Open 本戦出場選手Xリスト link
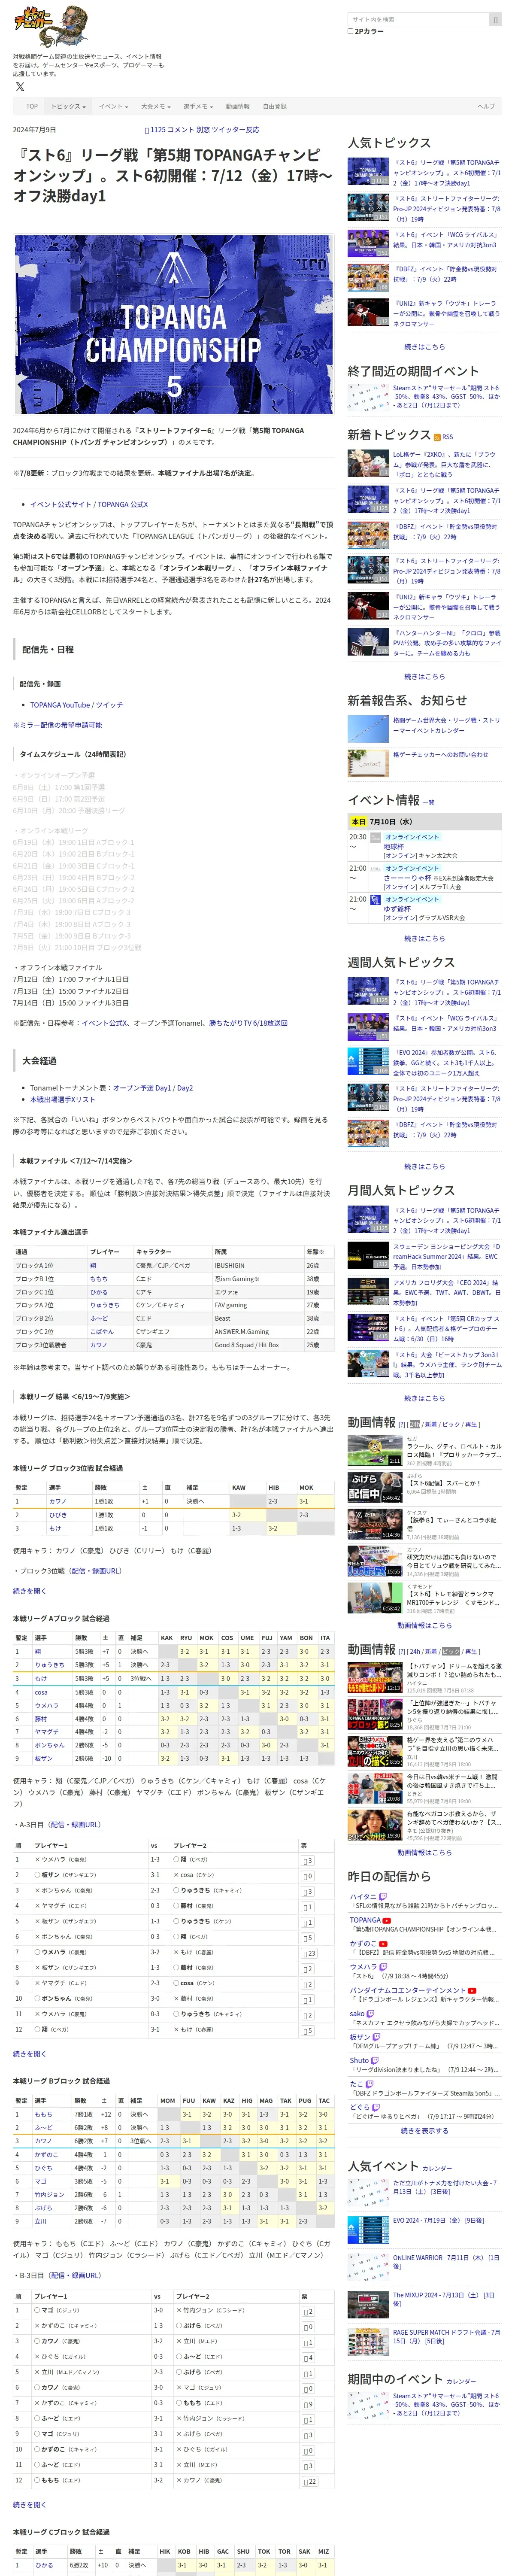Viewport: 515px width, 2576px height. (63, 1099)
